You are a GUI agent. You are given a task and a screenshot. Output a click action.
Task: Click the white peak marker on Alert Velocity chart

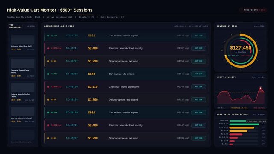click(261, 88)
